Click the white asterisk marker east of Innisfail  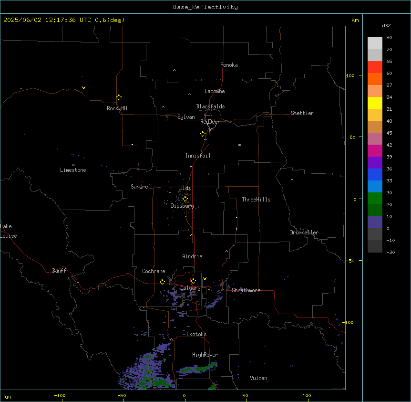[x=239, y=145]
